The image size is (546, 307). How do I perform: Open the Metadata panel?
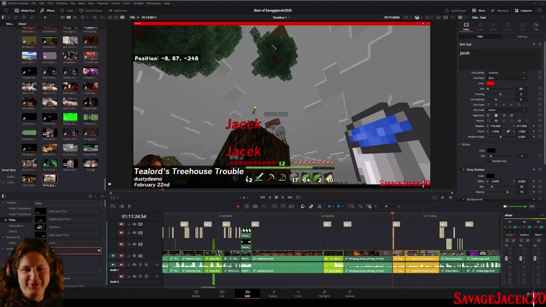(x=500, y=10)
